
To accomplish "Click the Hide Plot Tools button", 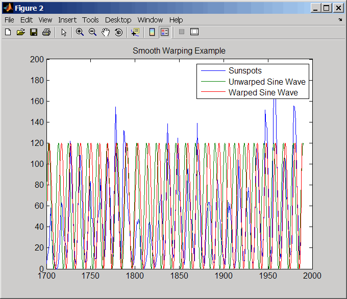I will [181, 32].
